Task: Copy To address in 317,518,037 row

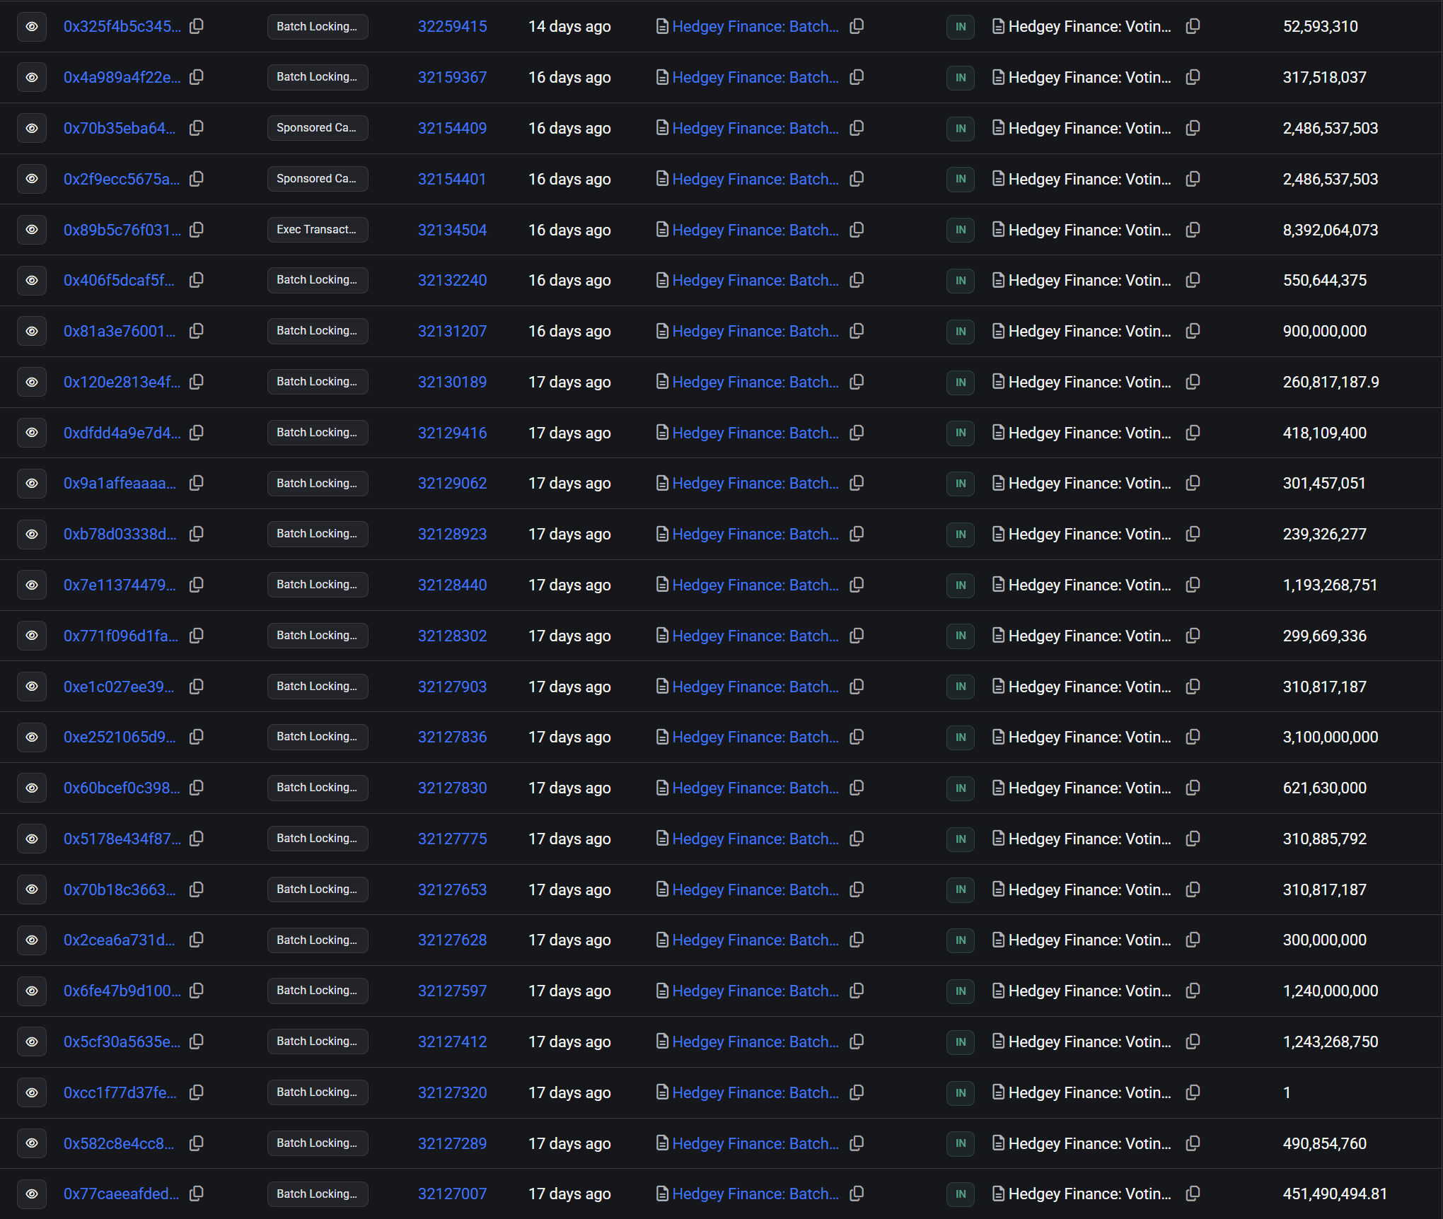Action: [x=1193, y=77]
